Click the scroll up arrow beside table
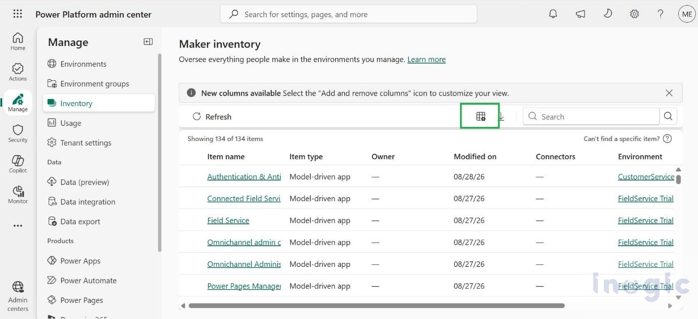This screenshot has width=698, height=319. pos(678,170)
